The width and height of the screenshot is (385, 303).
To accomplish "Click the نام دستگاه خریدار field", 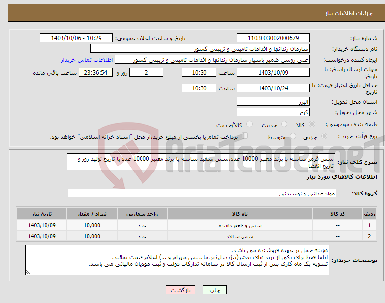I will (200, 49).
